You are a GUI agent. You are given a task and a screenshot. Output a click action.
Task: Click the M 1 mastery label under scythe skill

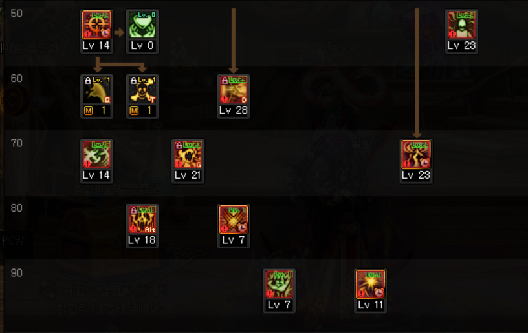click(96, 110)
